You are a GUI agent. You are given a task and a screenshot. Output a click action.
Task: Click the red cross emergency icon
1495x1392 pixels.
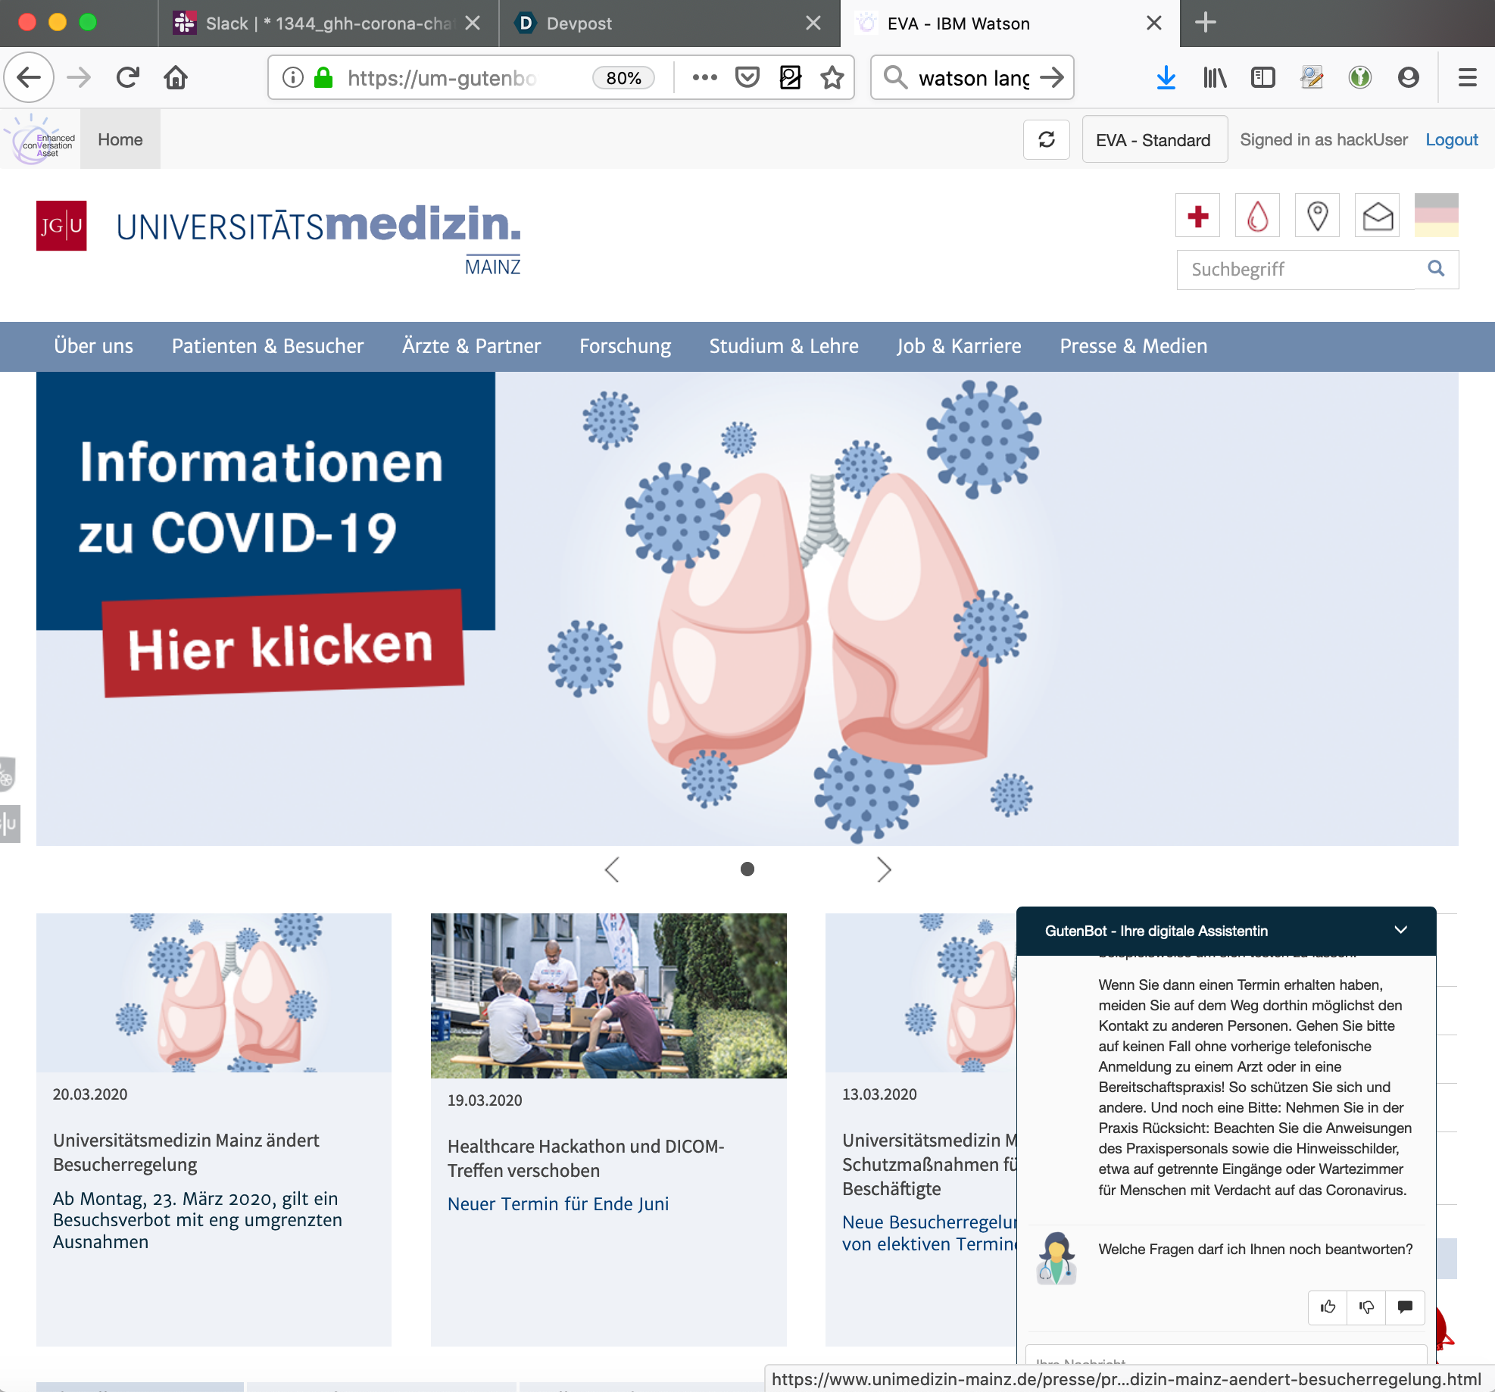pos(1197,217)
